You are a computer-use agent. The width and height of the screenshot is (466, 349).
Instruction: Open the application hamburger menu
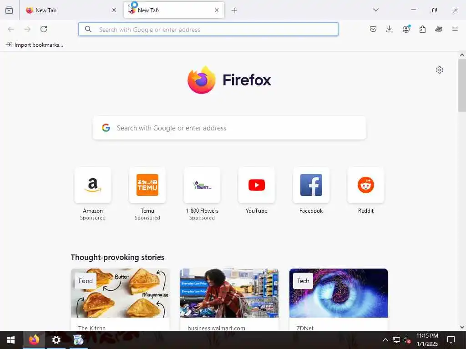(455, 29)
